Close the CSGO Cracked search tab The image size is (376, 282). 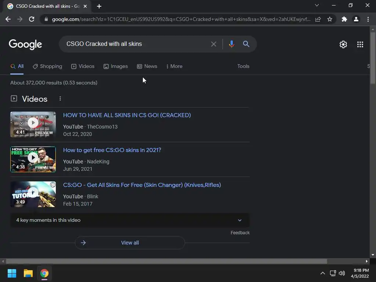[85, 7]
